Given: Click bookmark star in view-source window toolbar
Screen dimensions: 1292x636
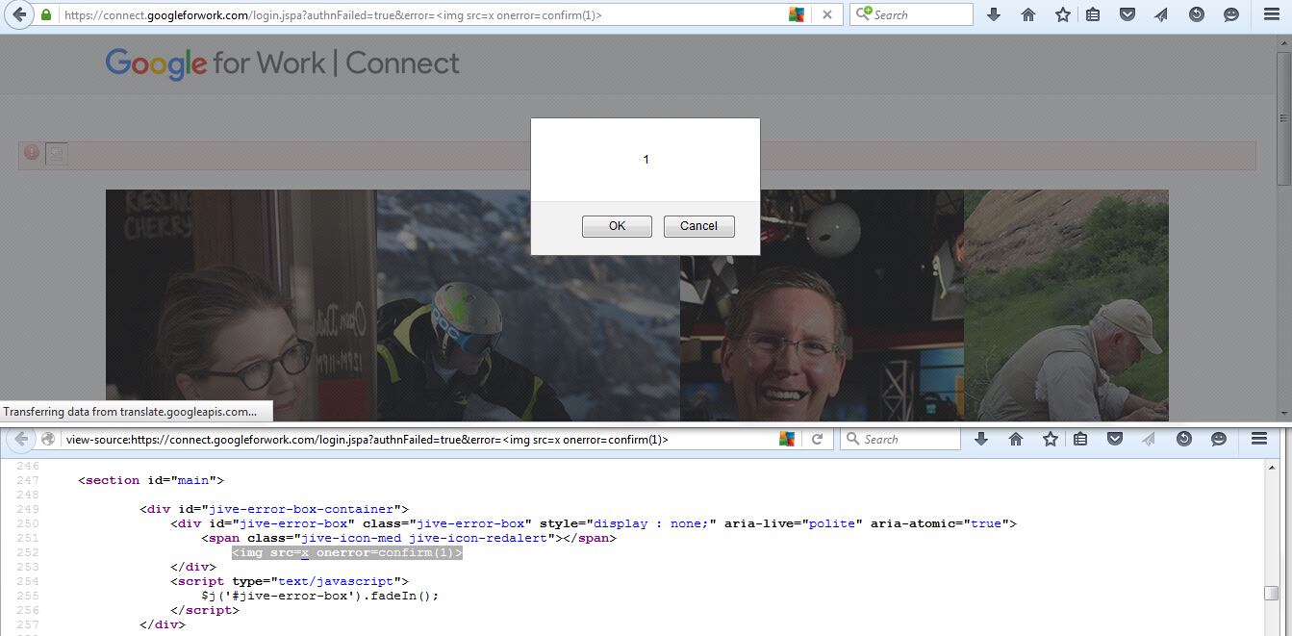Looking at the screenshot, I should 1051,439.
